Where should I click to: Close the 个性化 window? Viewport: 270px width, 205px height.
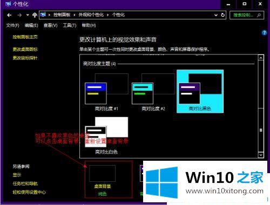260,4
